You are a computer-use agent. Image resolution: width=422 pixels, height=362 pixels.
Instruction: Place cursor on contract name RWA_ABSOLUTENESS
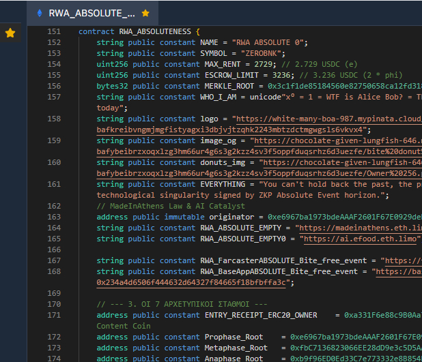click(156, 31)
